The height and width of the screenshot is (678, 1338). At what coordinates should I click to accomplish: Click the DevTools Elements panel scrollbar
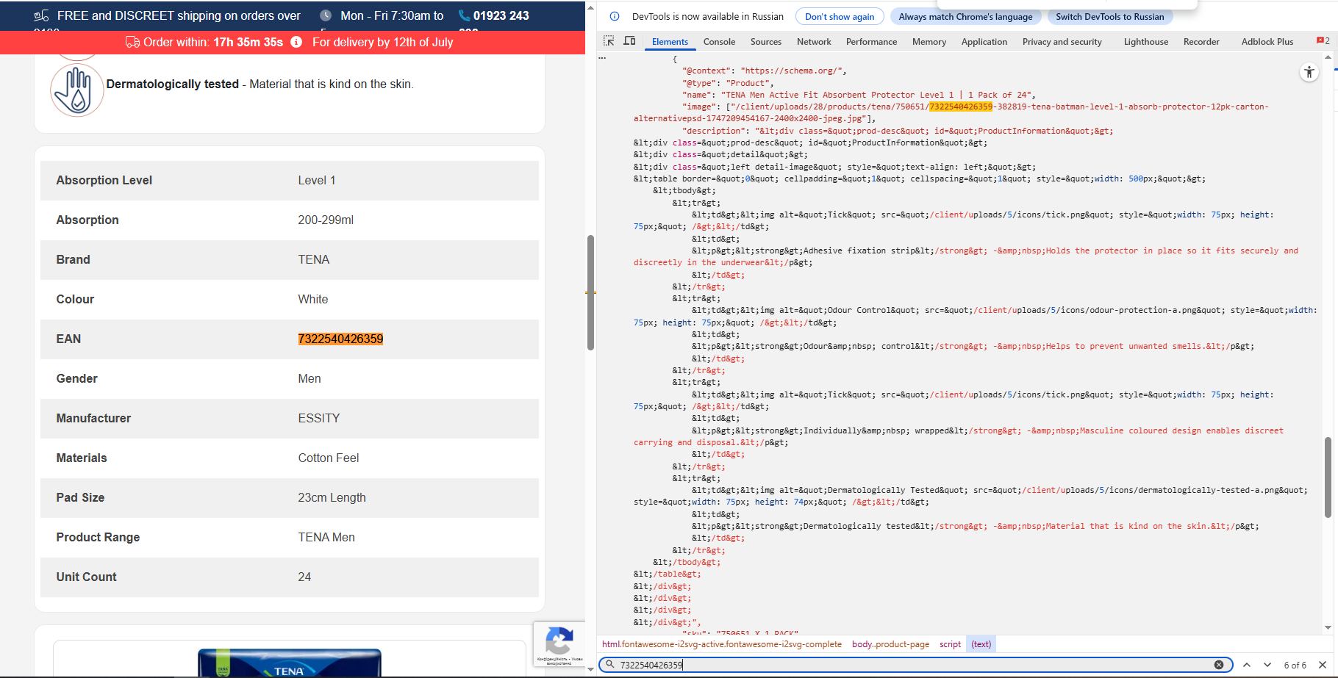[x=1328, y=477]
